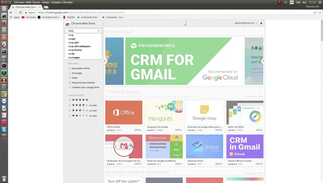Show the previous featured banner
The image size is (323, 183).
coord(105,61)
